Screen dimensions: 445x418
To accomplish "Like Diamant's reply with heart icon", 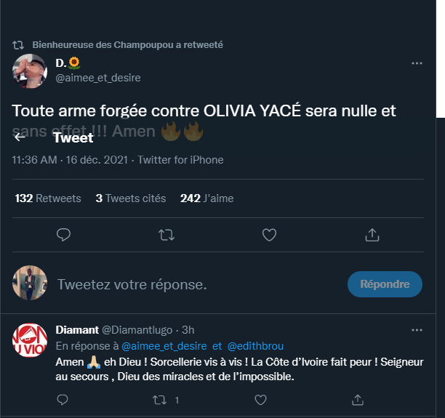I will [x=260, y=399].
